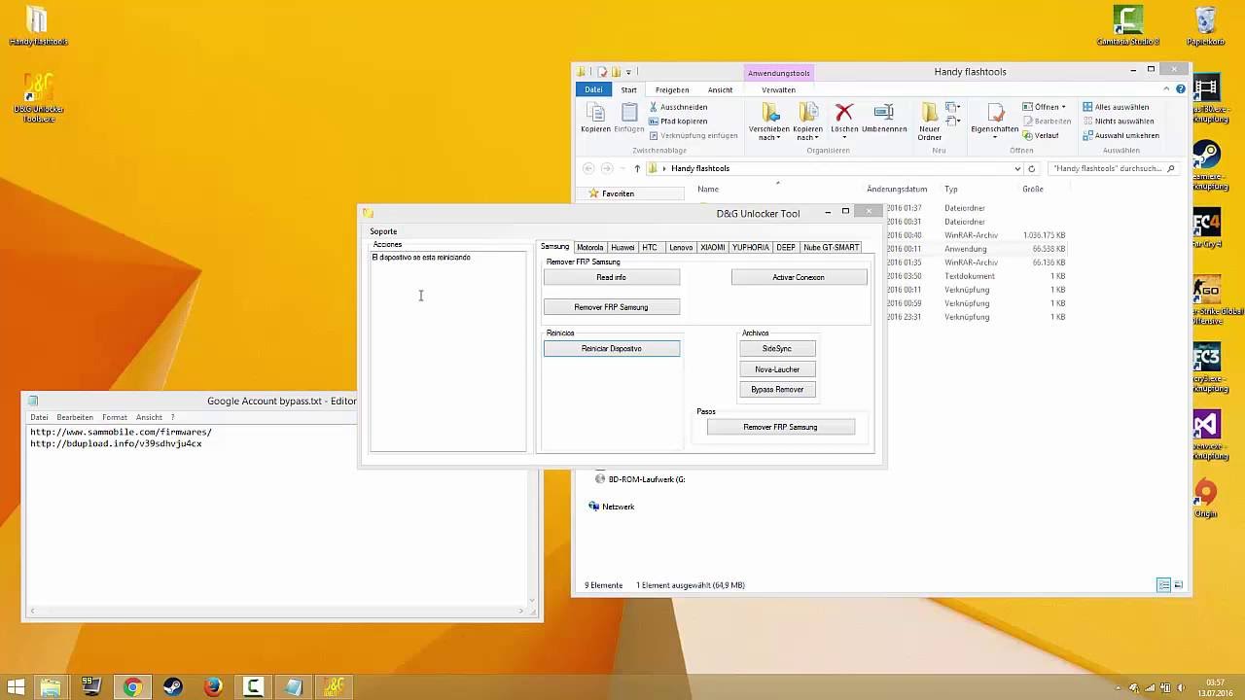Select the YUPHORIA tab
This screenshot has height=700, width=1245.
[x=751, y=247]
